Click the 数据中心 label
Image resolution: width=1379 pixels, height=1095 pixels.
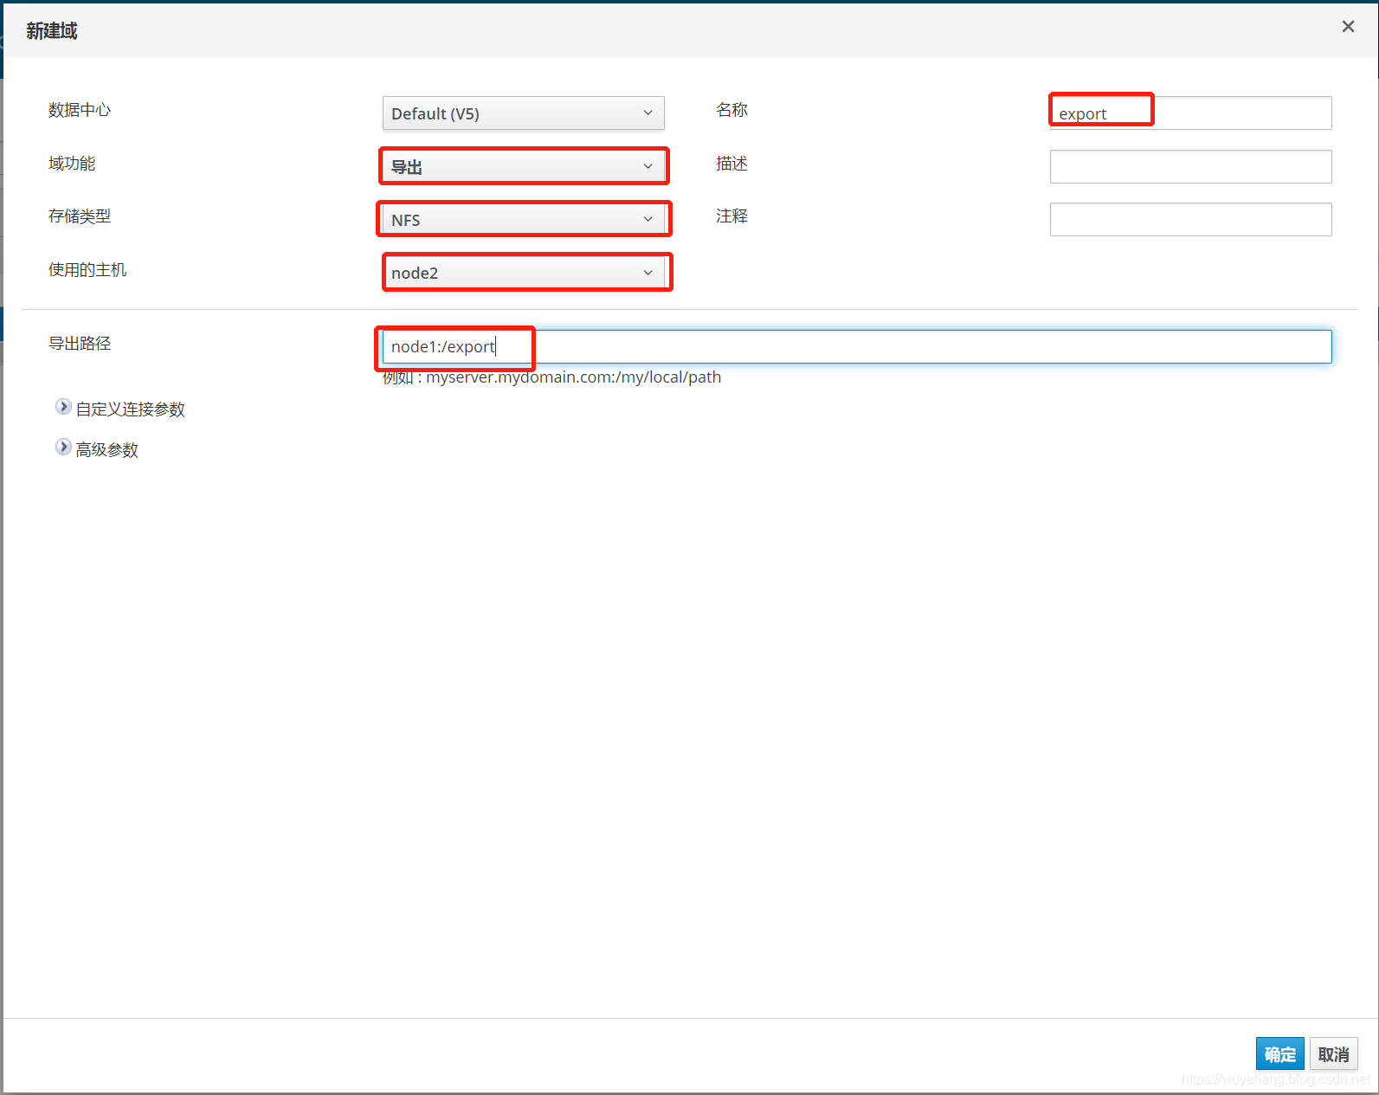click(80, 110)
